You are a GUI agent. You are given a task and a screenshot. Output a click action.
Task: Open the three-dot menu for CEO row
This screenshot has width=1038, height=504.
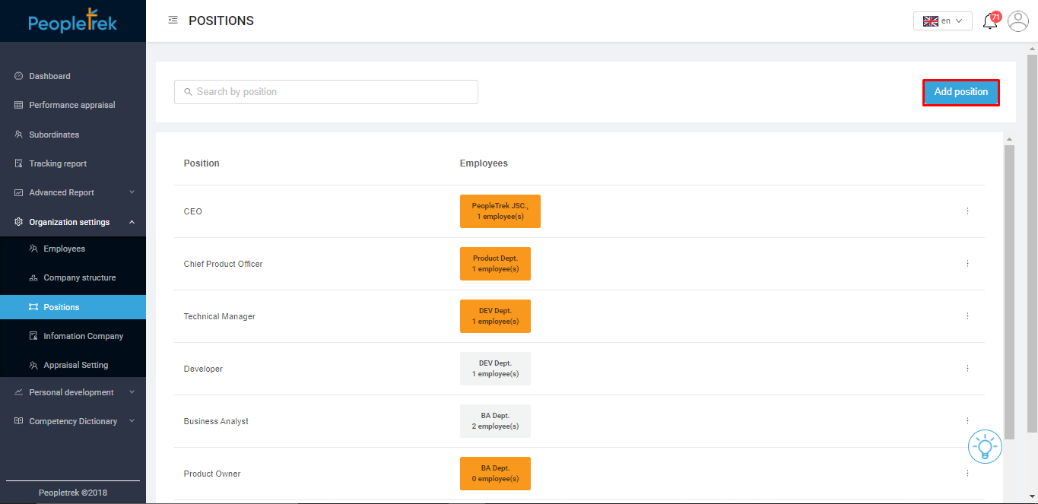[x=967, y=211]
